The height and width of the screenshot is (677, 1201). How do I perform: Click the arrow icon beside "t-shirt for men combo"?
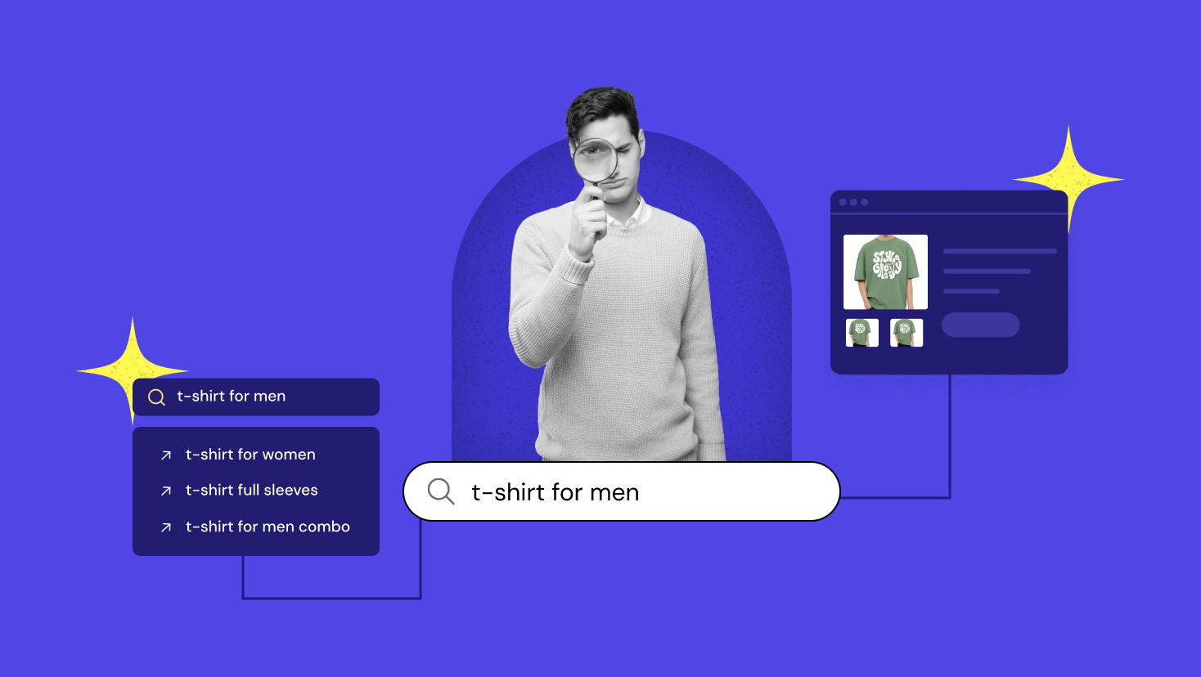(166, 527)
